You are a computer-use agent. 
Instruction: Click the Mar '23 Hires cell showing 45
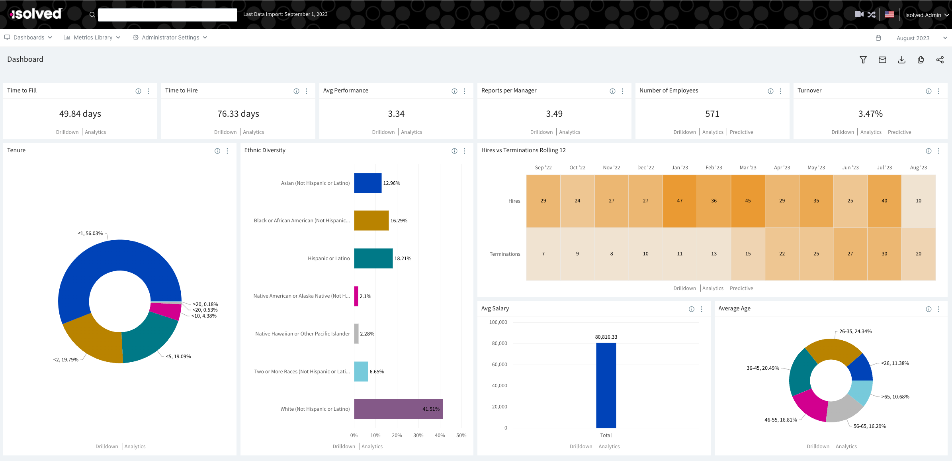tap(748, 201)
